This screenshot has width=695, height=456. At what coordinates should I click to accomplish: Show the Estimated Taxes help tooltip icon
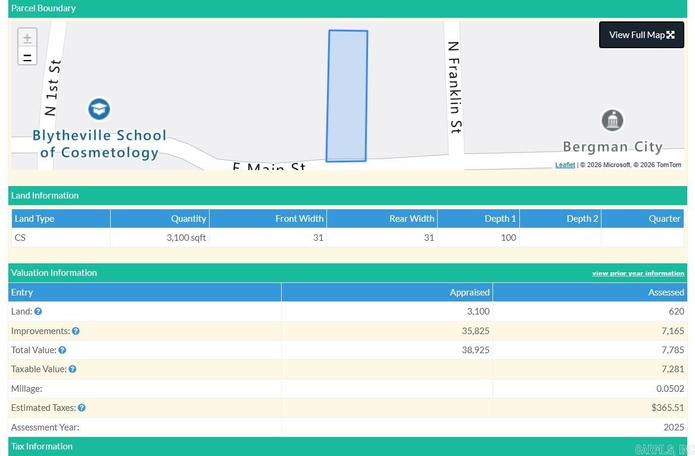click(x=82, y=408)
